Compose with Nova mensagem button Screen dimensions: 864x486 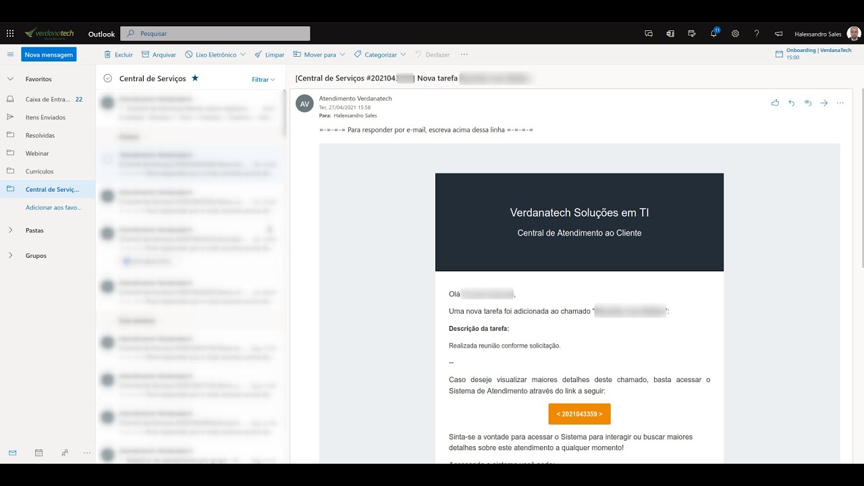click(49, 55)
